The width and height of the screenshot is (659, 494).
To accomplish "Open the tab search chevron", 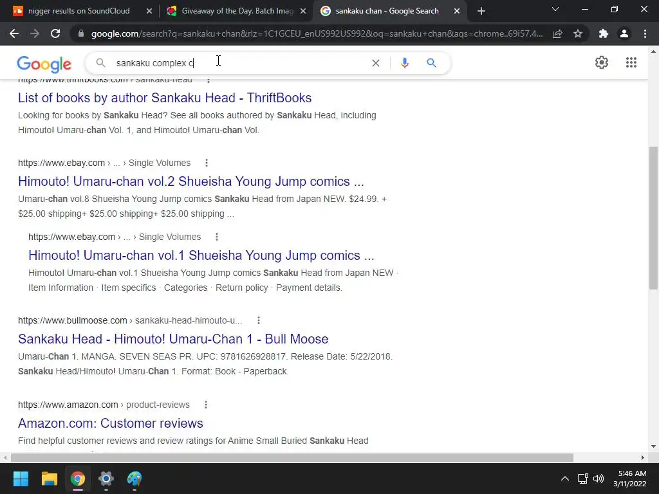I will coord(555,9).
